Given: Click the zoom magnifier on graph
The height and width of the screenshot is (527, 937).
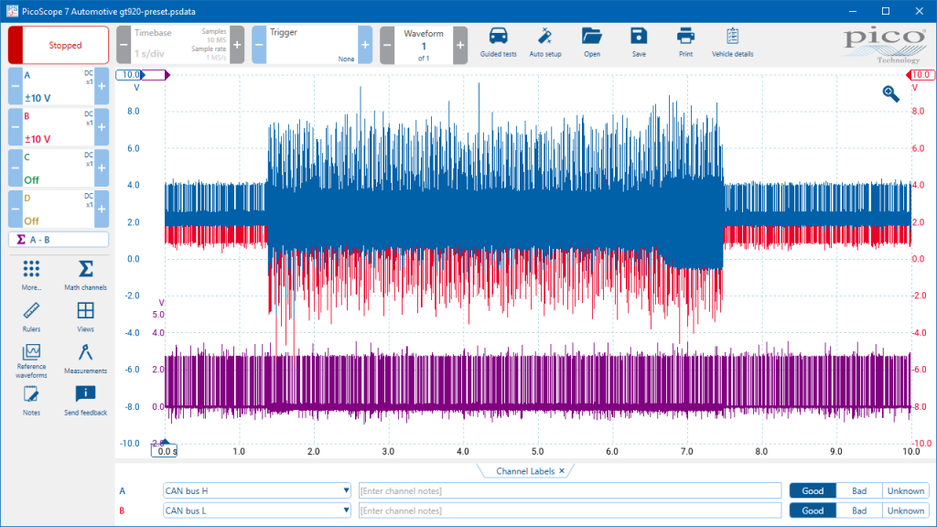Looking at the screenshot, I should point(891,93).
